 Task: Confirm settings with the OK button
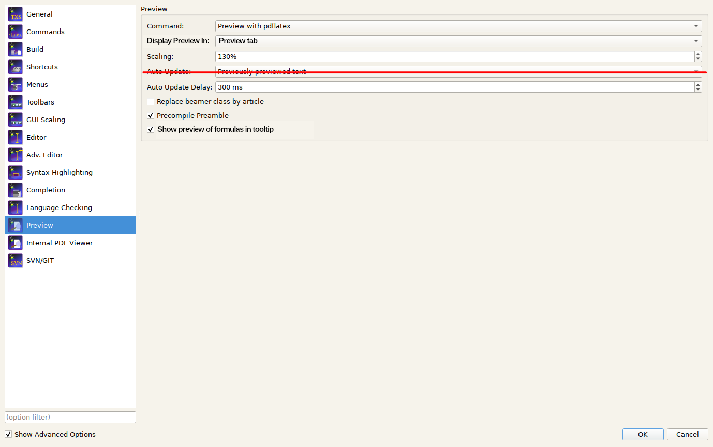(x=643, y=434)
